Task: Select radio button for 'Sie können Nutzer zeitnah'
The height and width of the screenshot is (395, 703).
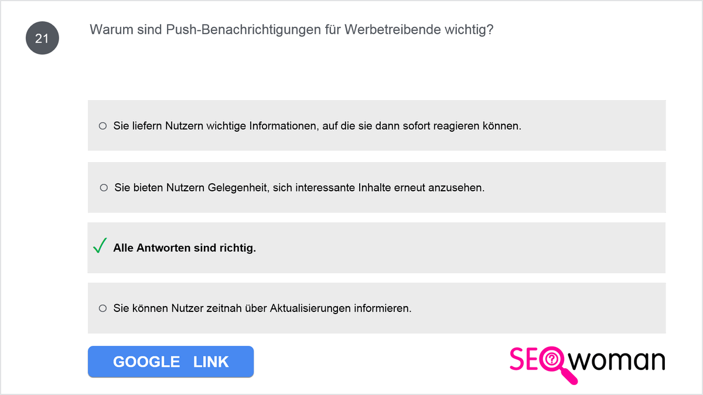Action: [x=103, y=308]
